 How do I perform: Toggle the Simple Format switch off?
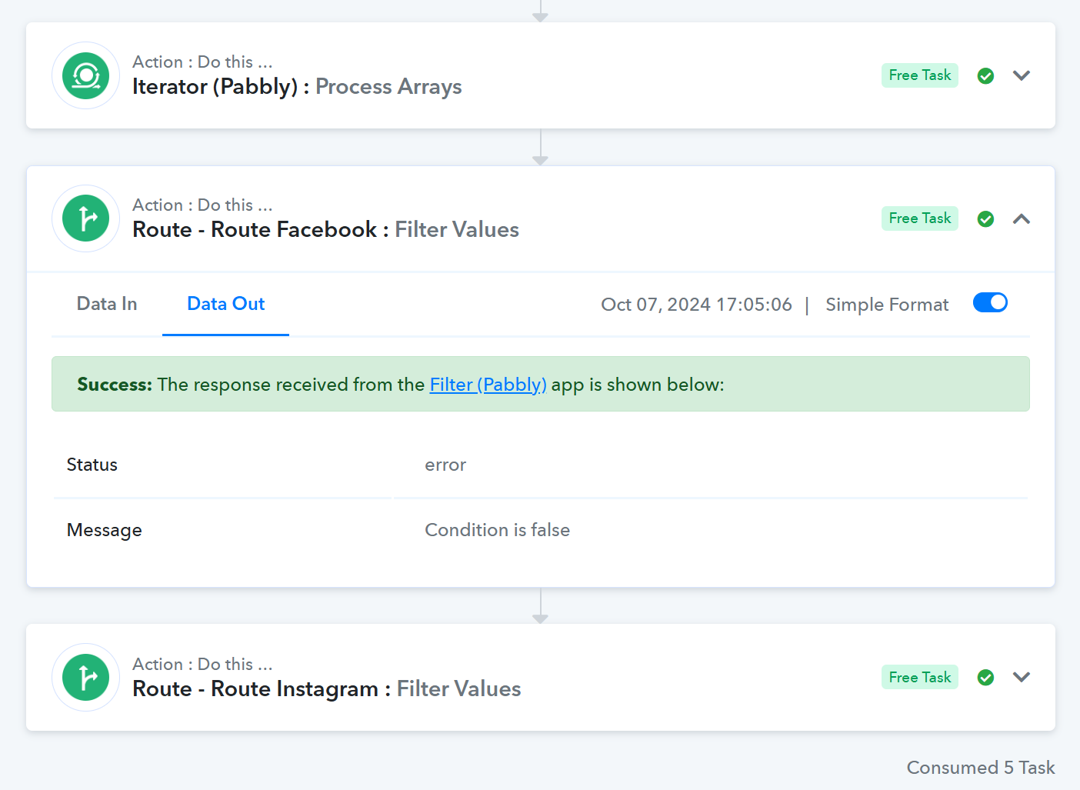point(990,303)
